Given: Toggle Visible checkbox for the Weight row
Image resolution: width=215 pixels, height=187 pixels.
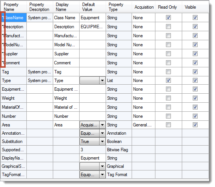Looking at the screenshot, I should [195, 98].
